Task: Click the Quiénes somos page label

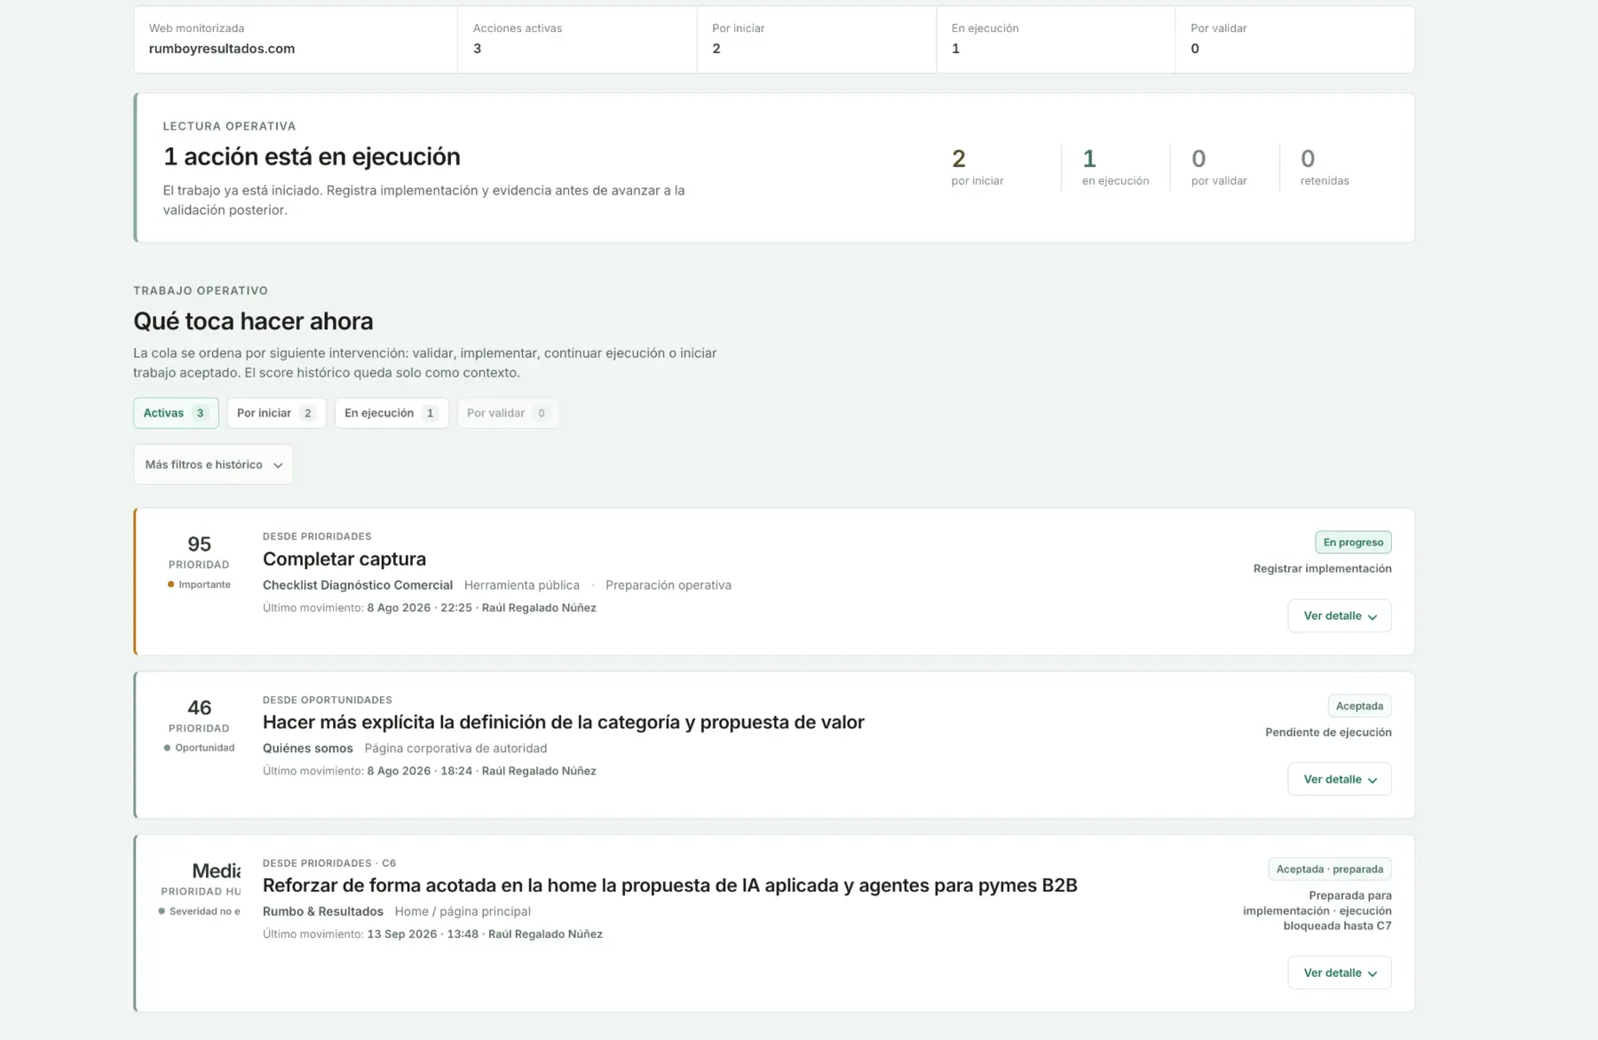Action: coord(308,749)
